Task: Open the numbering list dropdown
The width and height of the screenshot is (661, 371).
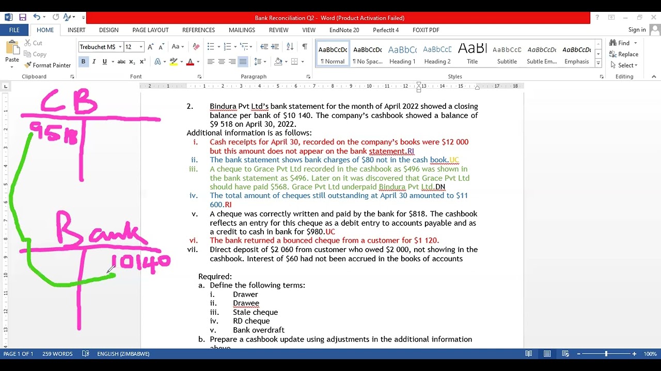Action: tap(236, 47)
